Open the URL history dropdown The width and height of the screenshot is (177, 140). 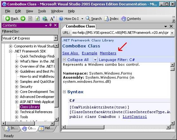[x=172, y=33]
